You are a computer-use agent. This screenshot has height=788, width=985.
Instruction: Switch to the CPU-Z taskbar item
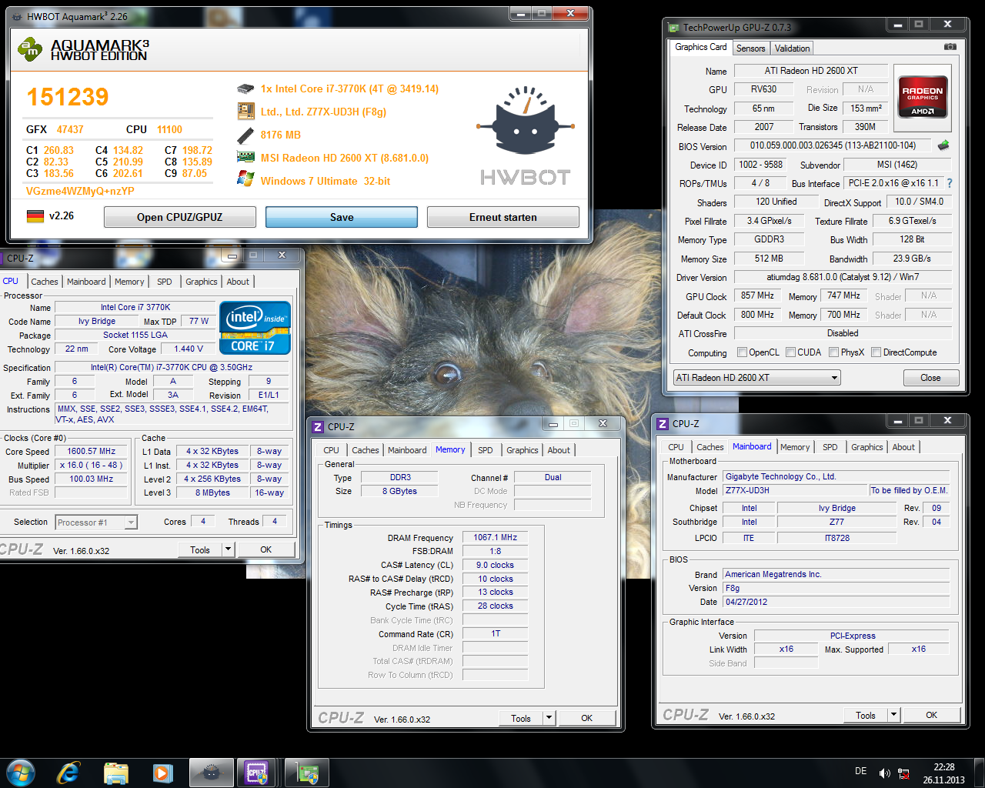(x=258, y=773)
